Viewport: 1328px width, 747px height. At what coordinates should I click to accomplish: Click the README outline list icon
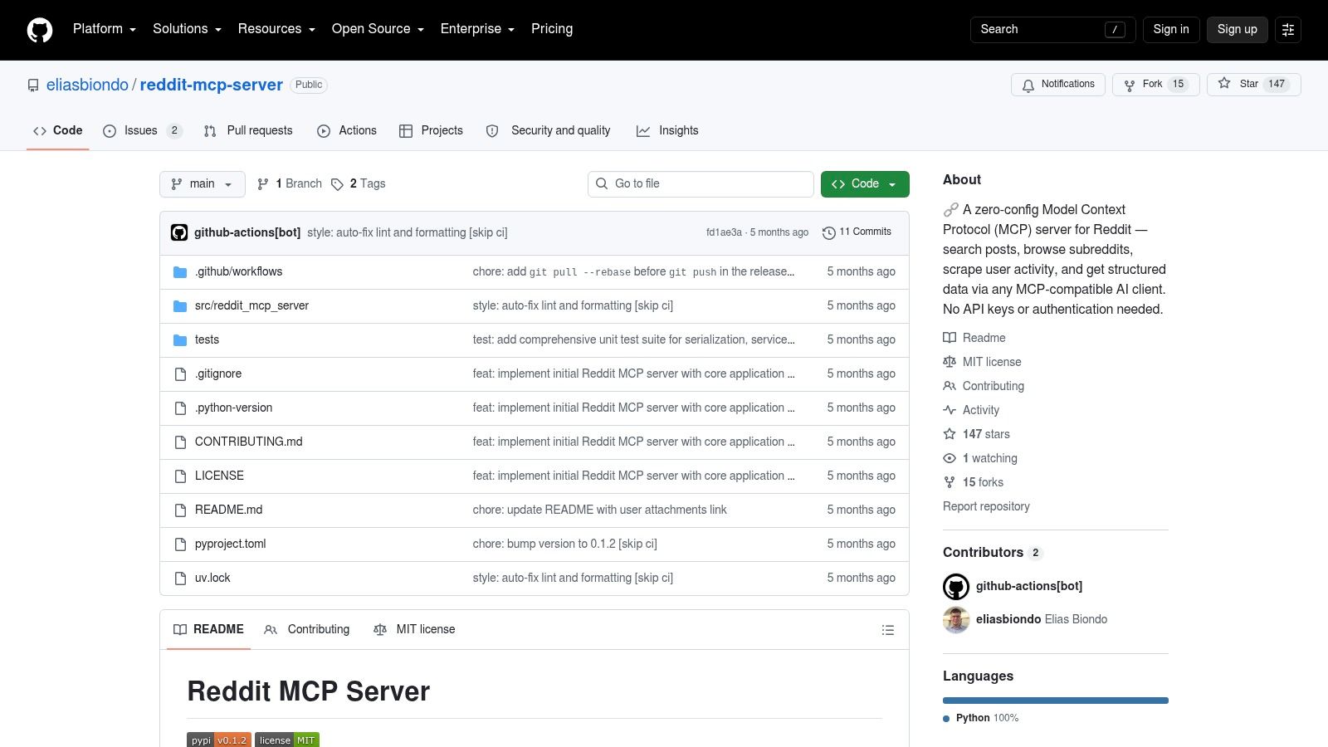point(888,630)
